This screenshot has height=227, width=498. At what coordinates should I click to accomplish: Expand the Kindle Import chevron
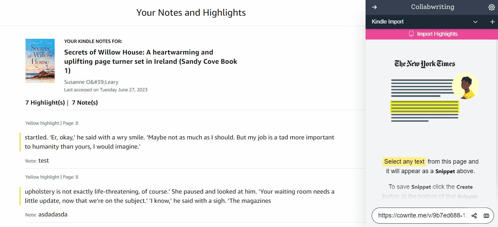475,22
